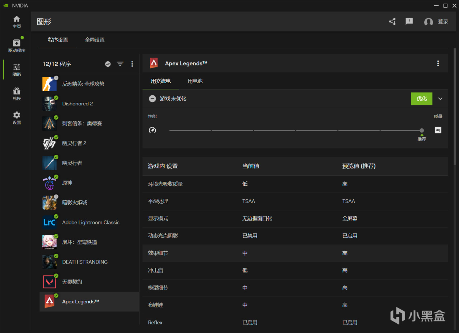This screenshot has height=333, width=459.
Task: Open the 兑换 redeem gift icon
Action: coord(17,94)
